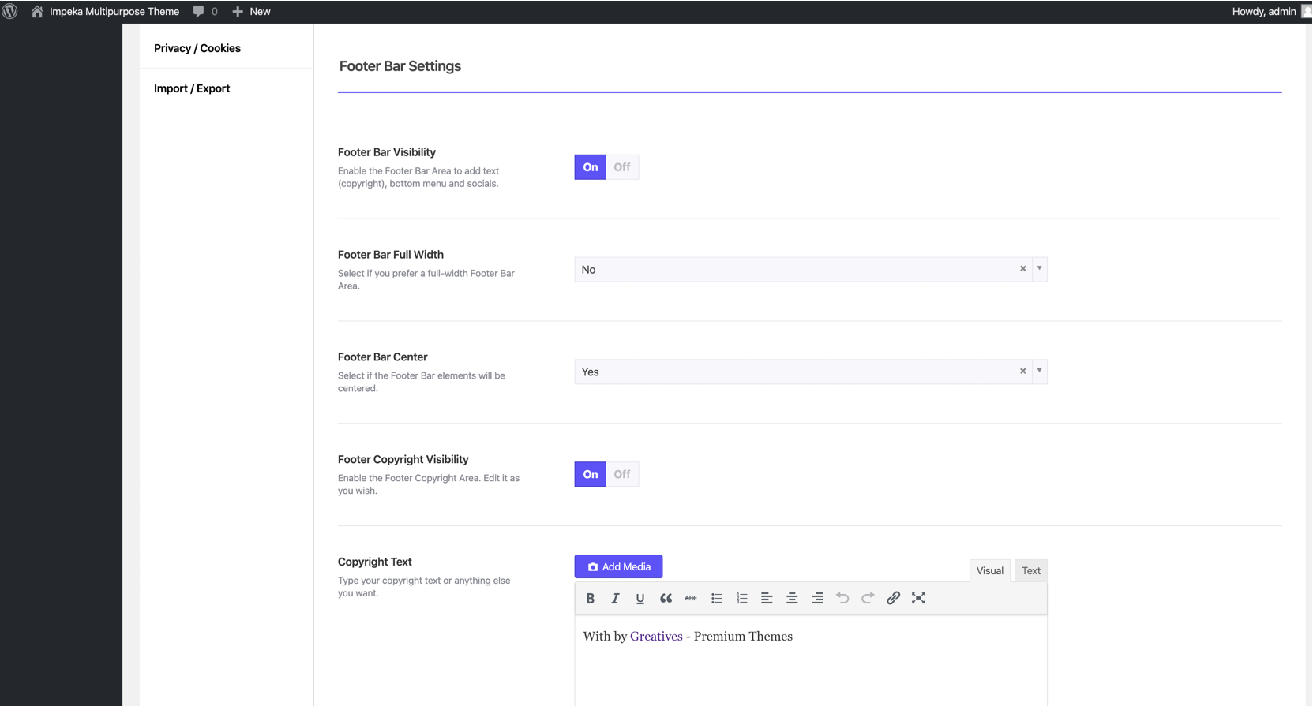Set Footer Bar Visibility to On
1313x706 pixels.
(590, 167)
